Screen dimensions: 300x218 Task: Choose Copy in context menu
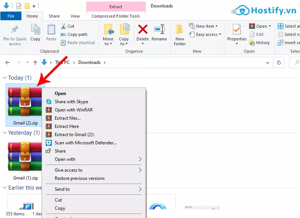click(94, 208)
